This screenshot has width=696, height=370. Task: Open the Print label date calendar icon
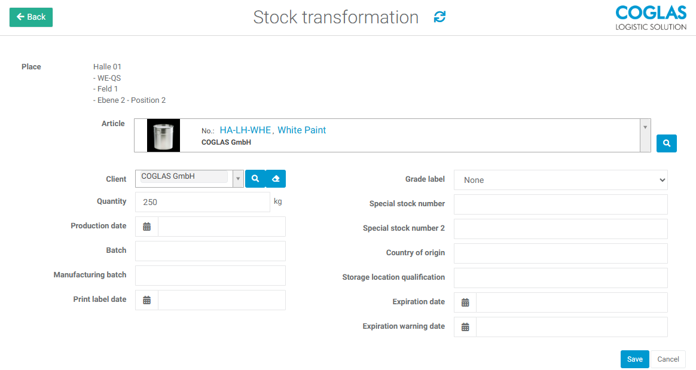(x=147, y=300)
